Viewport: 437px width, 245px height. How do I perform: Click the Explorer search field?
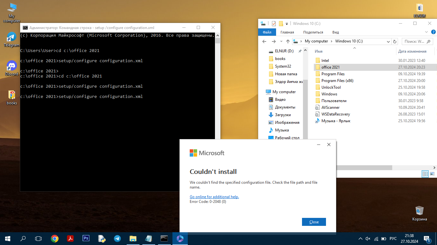point(417,41)
